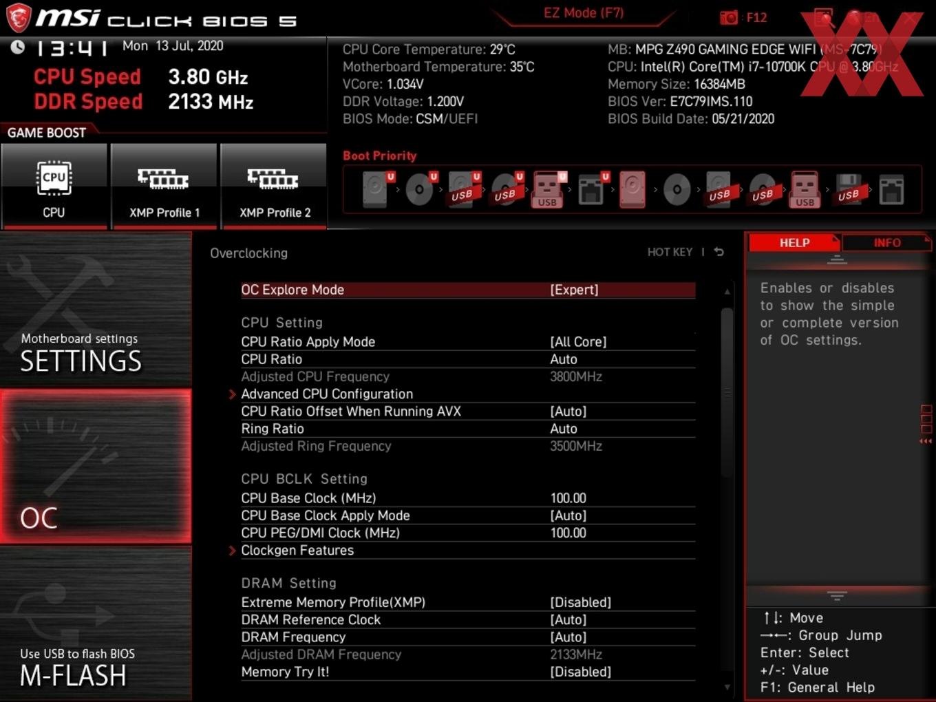Open Memory Try It! [Disabled] option
The image size is (936, 702).
(468, 672)
